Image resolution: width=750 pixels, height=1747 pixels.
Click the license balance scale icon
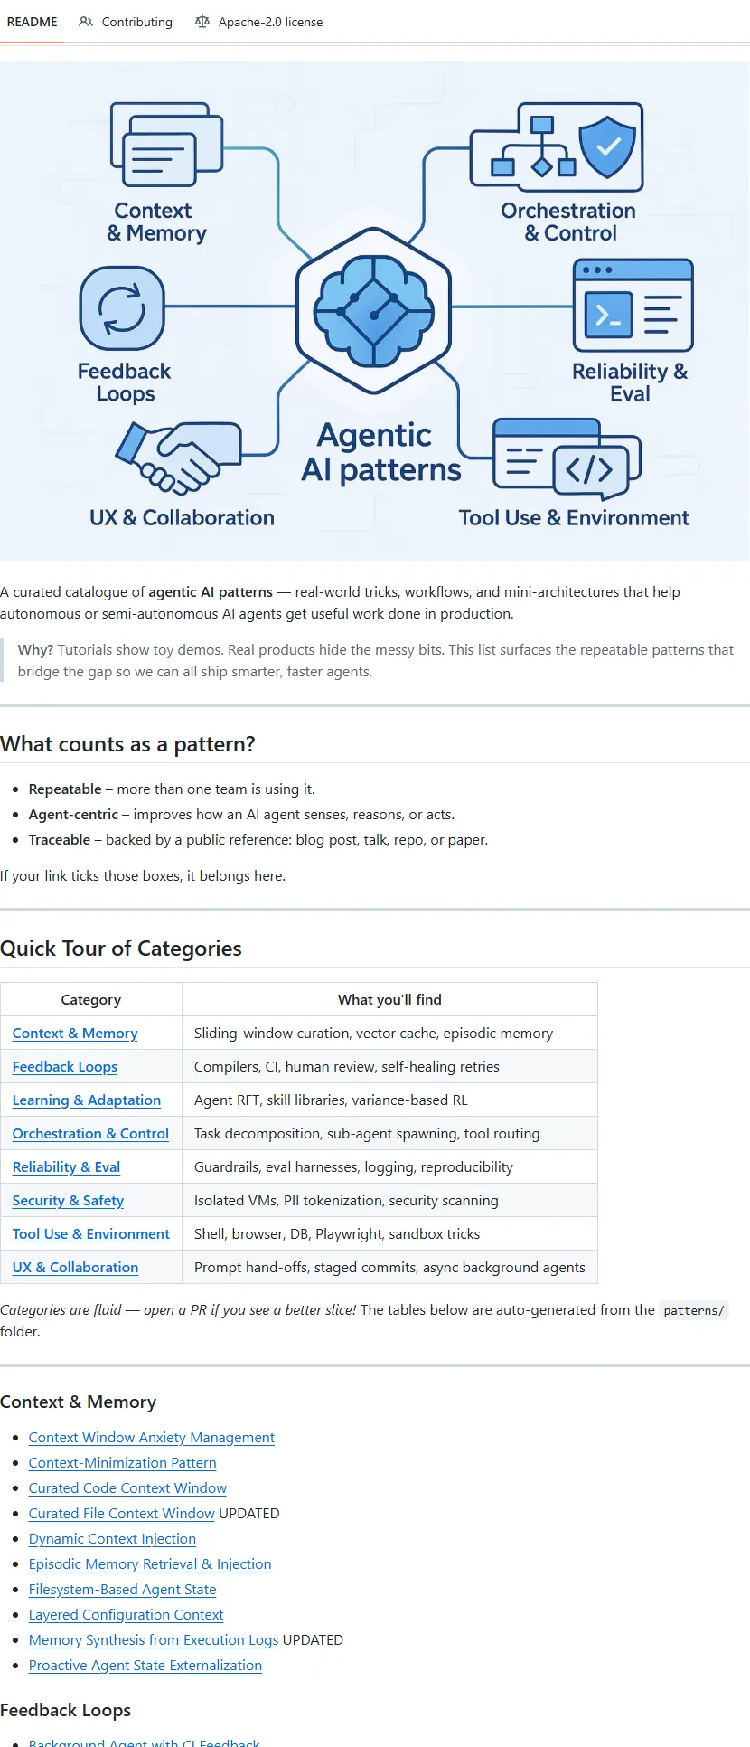click(202, 22)
